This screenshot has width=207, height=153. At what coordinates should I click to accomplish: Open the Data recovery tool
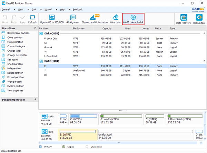184,19
